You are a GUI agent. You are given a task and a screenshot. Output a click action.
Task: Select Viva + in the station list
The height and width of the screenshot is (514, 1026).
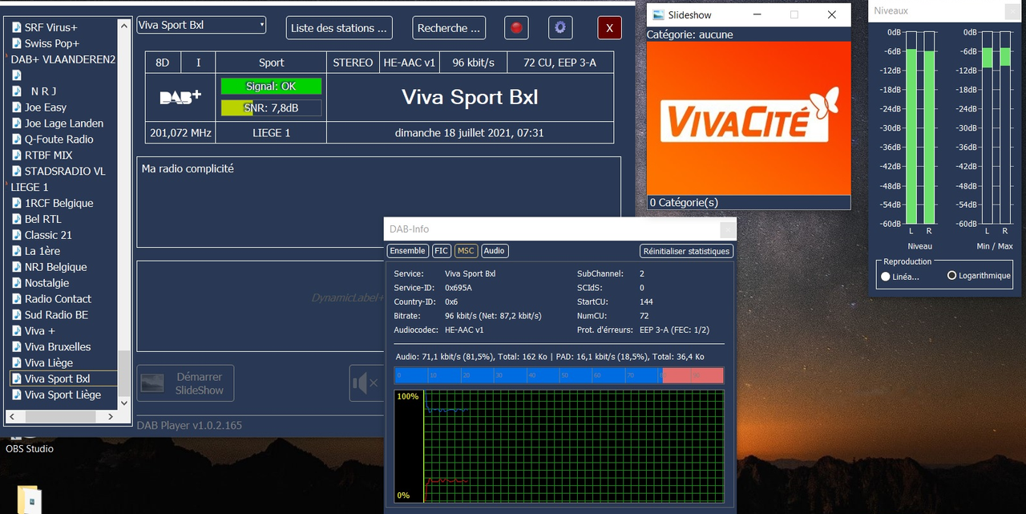(x=40, y=330)
